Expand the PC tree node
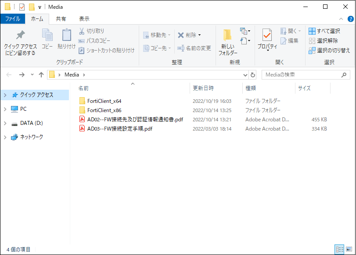This screenshot has height=255, width=356. pos(5,109)
